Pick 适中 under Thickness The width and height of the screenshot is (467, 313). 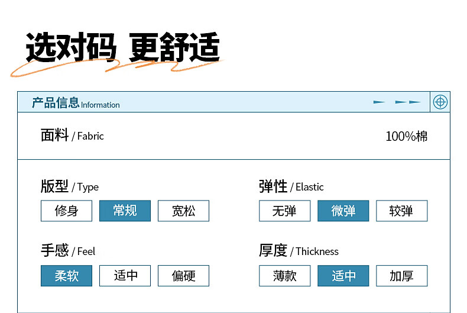point(343,276)
